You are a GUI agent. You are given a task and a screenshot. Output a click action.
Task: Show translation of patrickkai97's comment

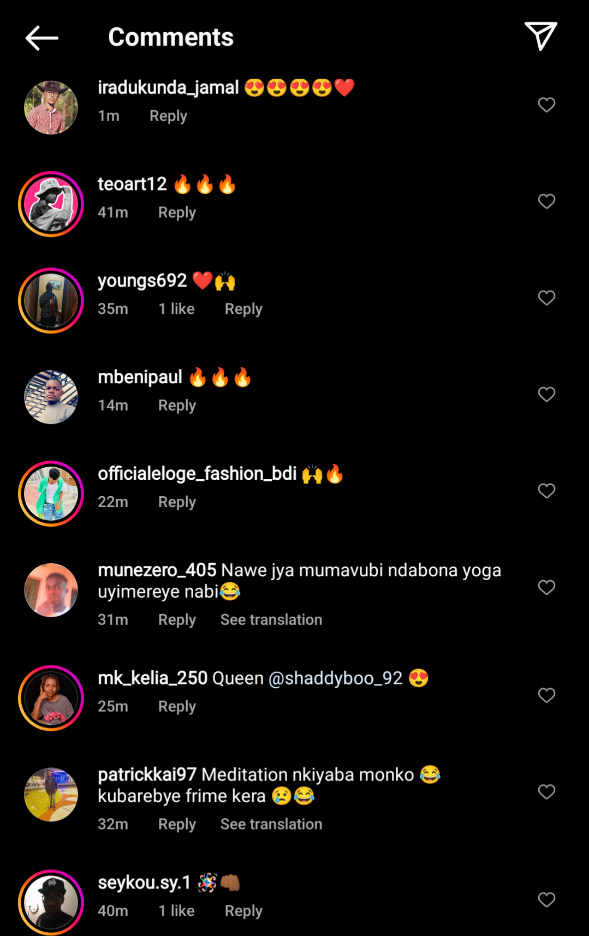pos(271,824)
